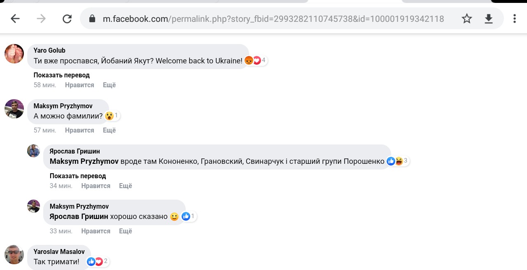
Task: Like Ярослав Гришин's reply via Нравится
Action: 96,186
